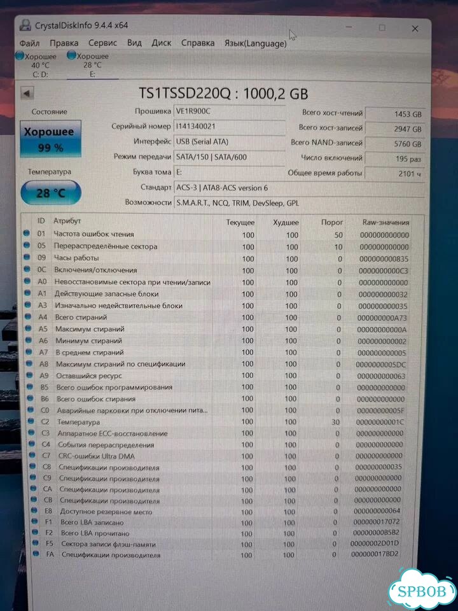
Task: Minimize the CrystalDiskInfo window
Action: tap(349, 27)
